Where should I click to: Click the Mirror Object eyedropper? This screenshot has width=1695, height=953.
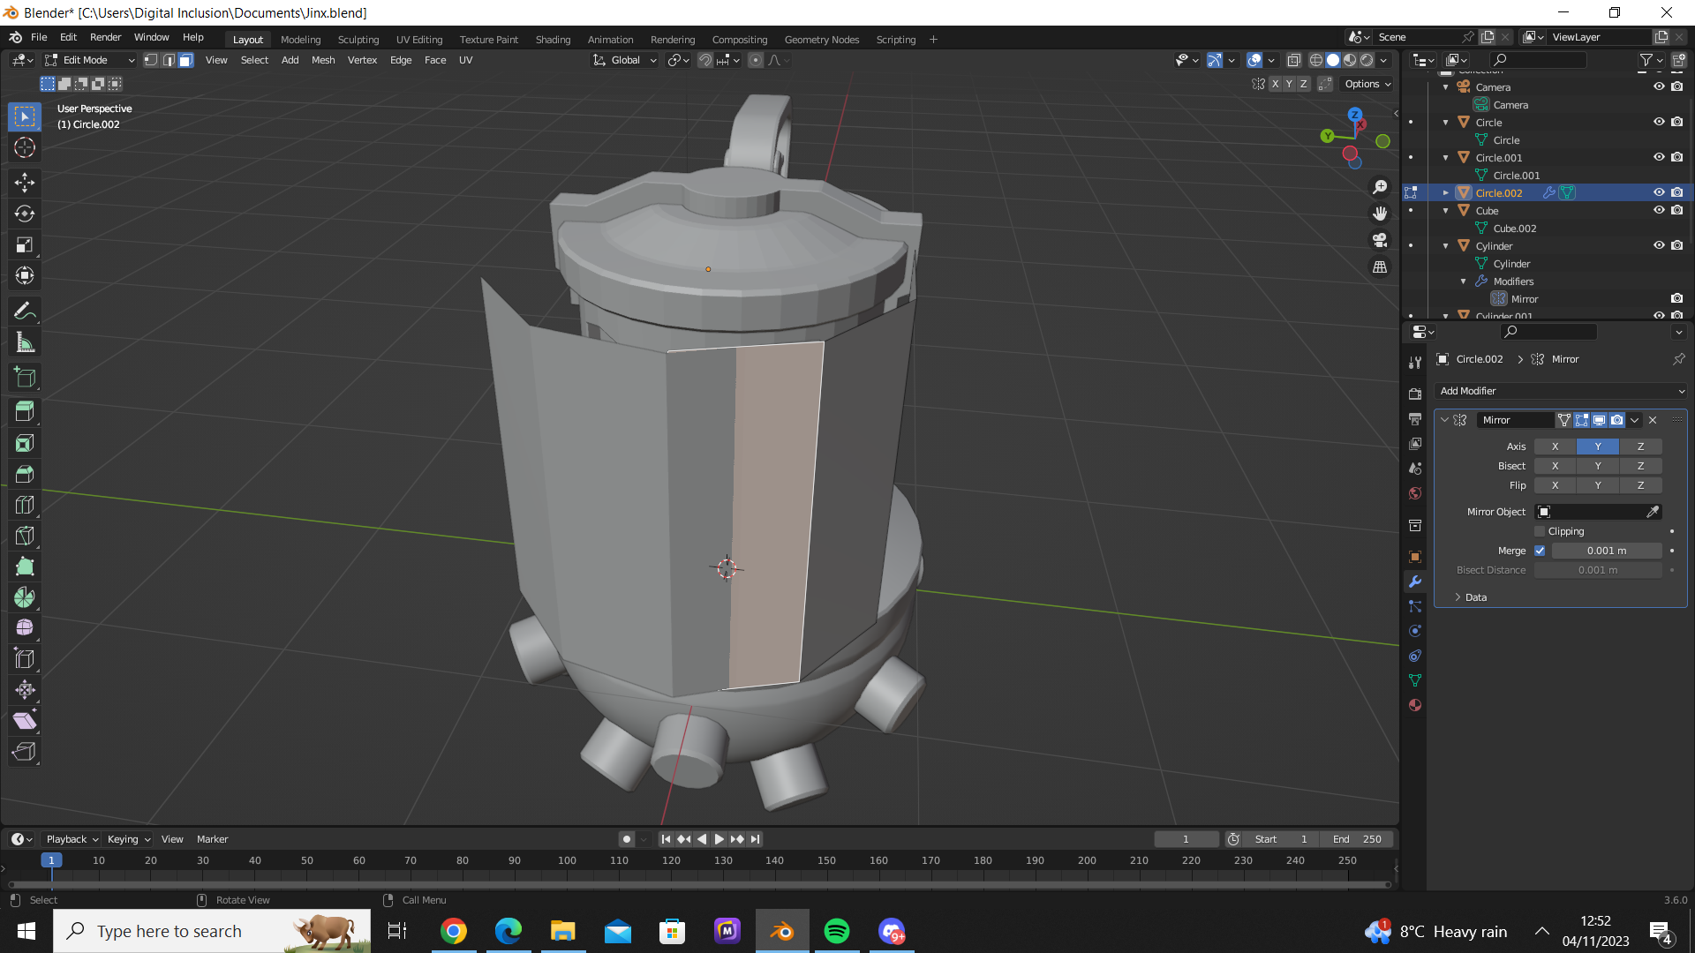tap(1653, 512)
